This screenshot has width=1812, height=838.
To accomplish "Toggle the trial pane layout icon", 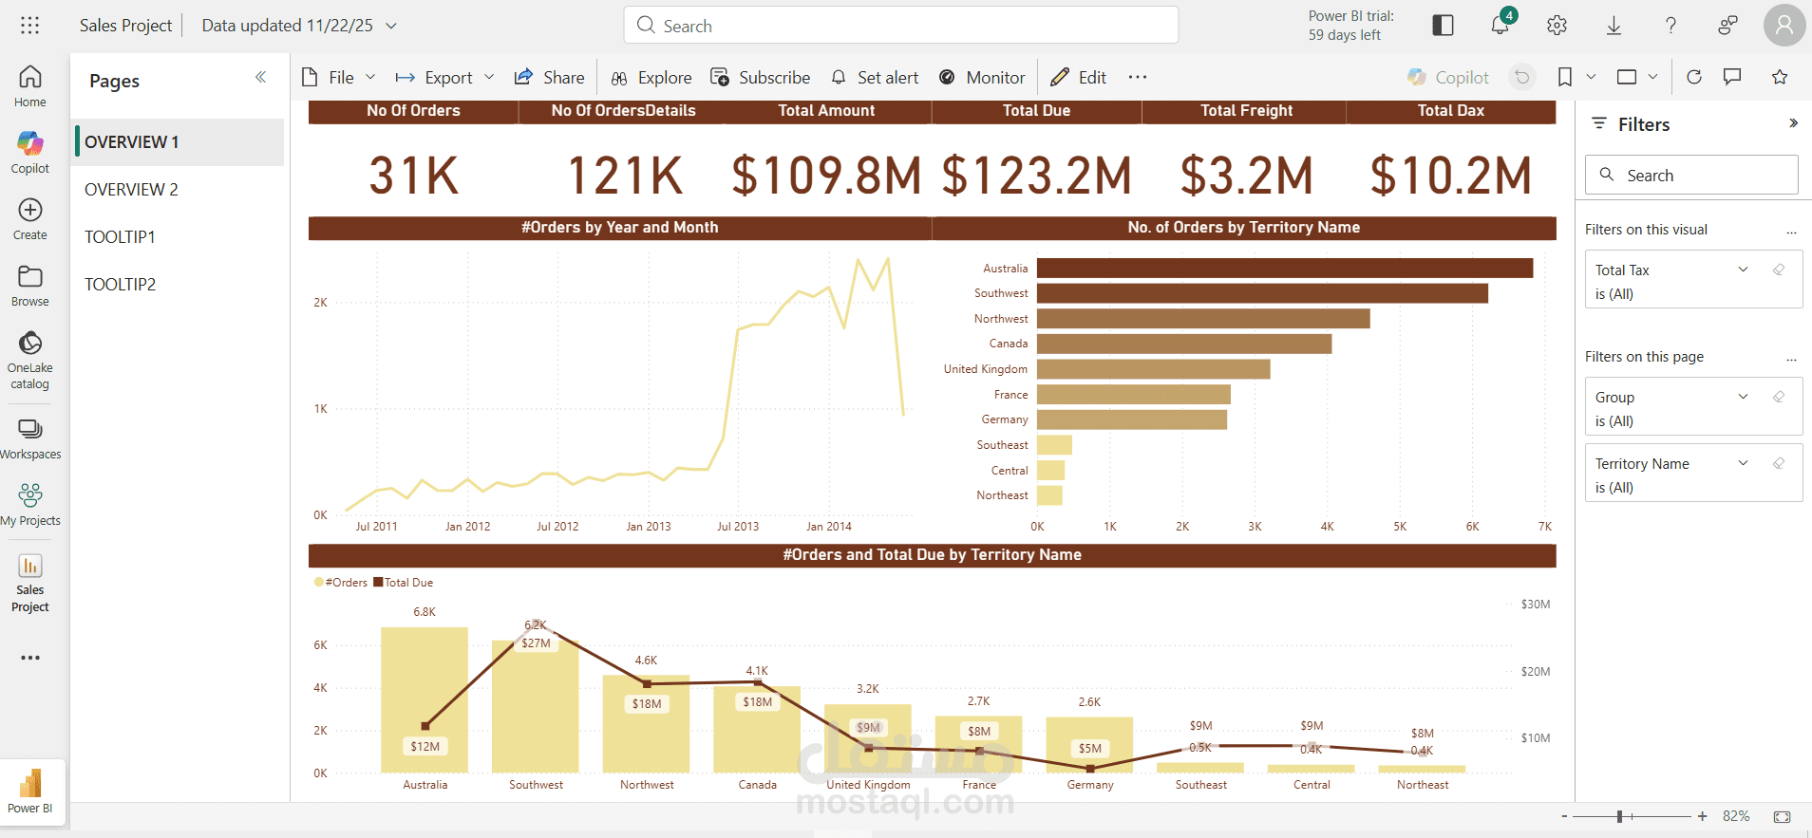I will (x=1443, y=26).
